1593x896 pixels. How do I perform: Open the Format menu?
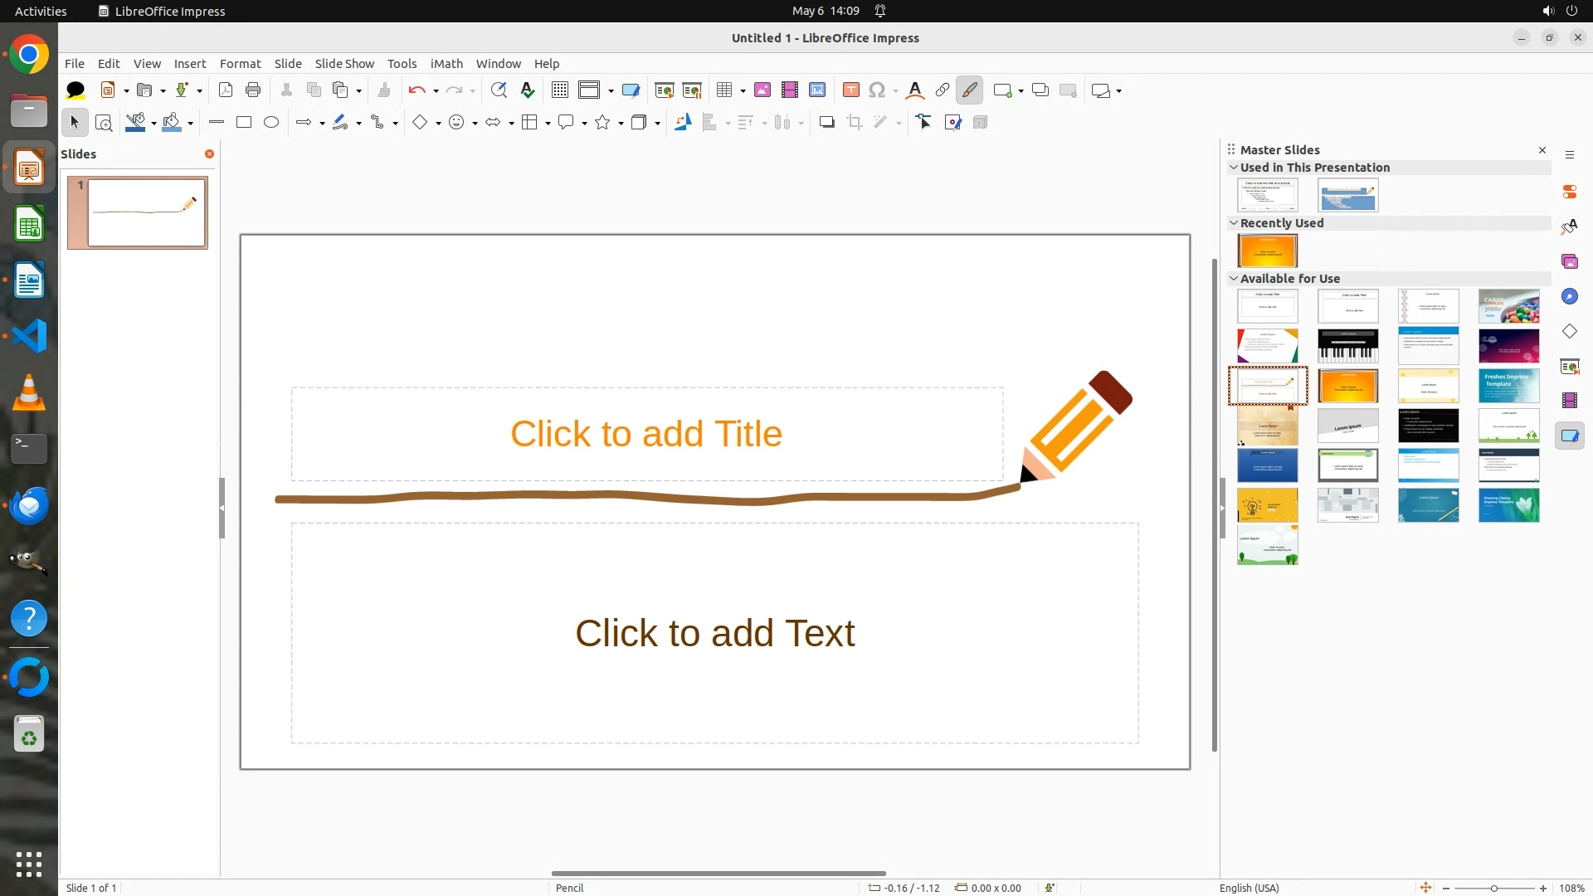pos(240,64)
